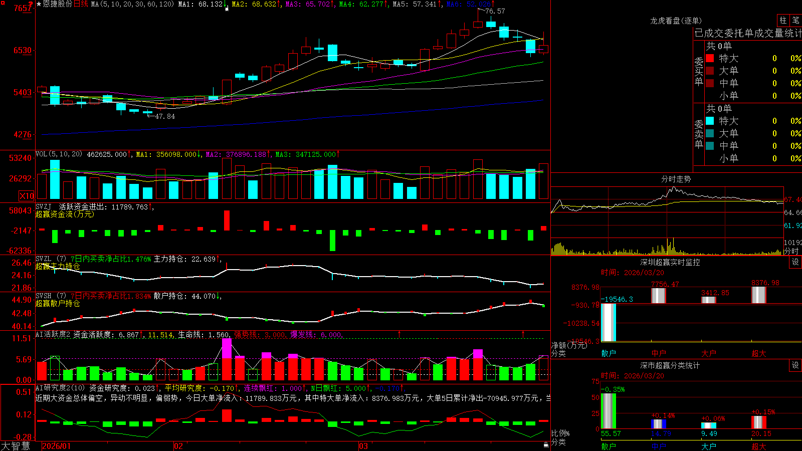
Task: Click the star favorite icon before 恩捷股份
Action: (x=39, y=4)
